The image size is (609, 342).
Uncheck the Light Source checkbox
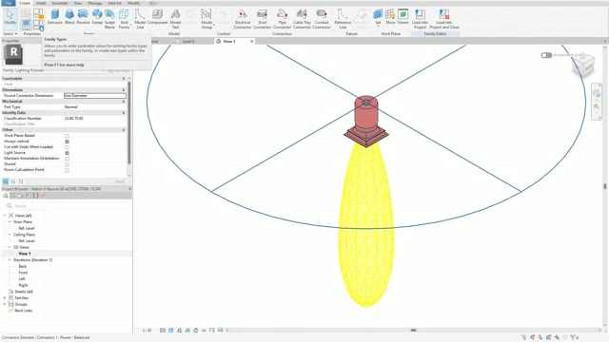pyautogui.click(x=67, y=153)
